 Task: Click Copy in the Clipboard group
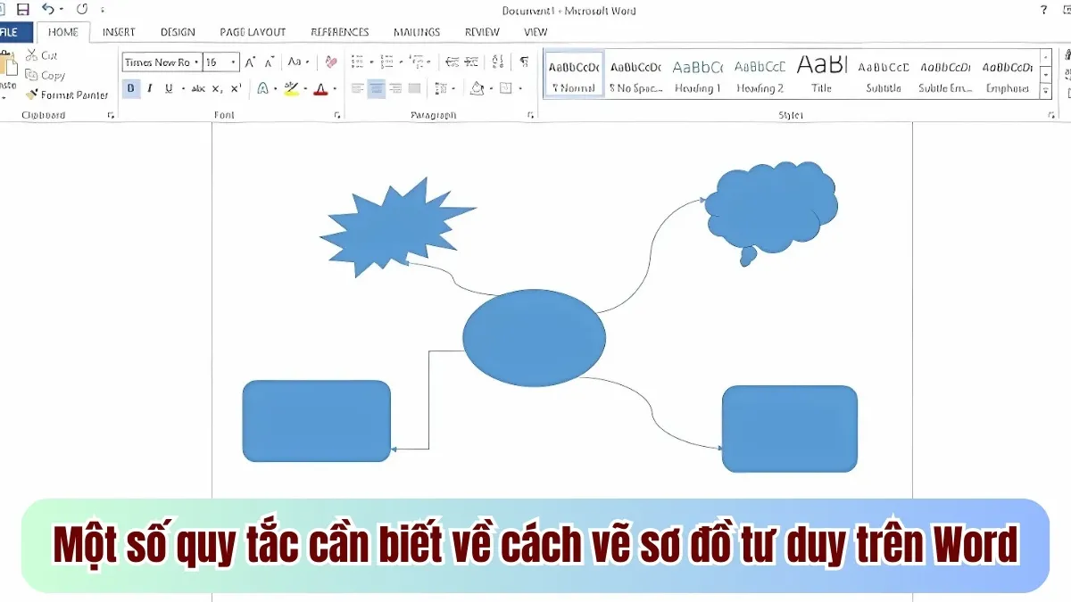point(46,76)
